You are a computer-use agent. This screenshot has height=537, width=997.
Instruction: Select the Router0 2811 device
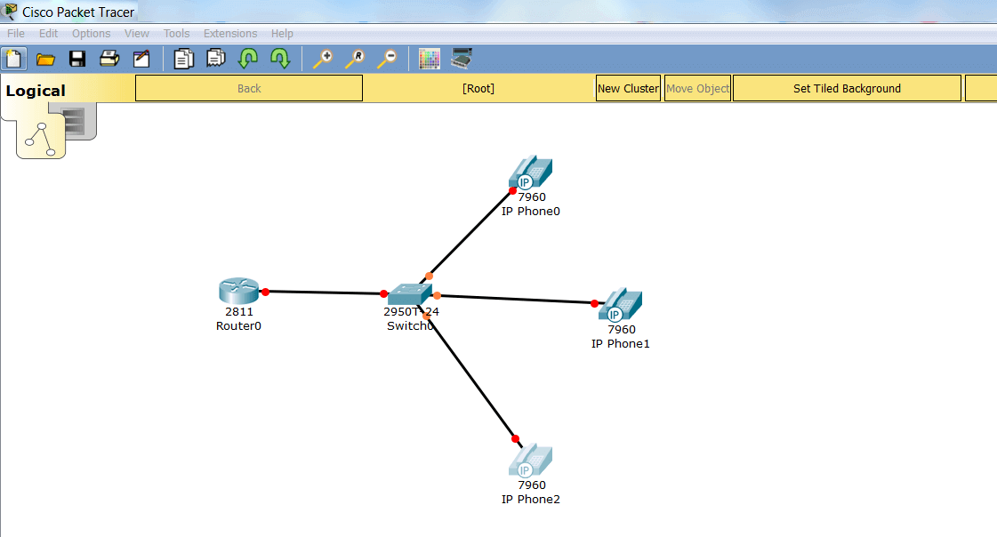[x=238, y=291]
